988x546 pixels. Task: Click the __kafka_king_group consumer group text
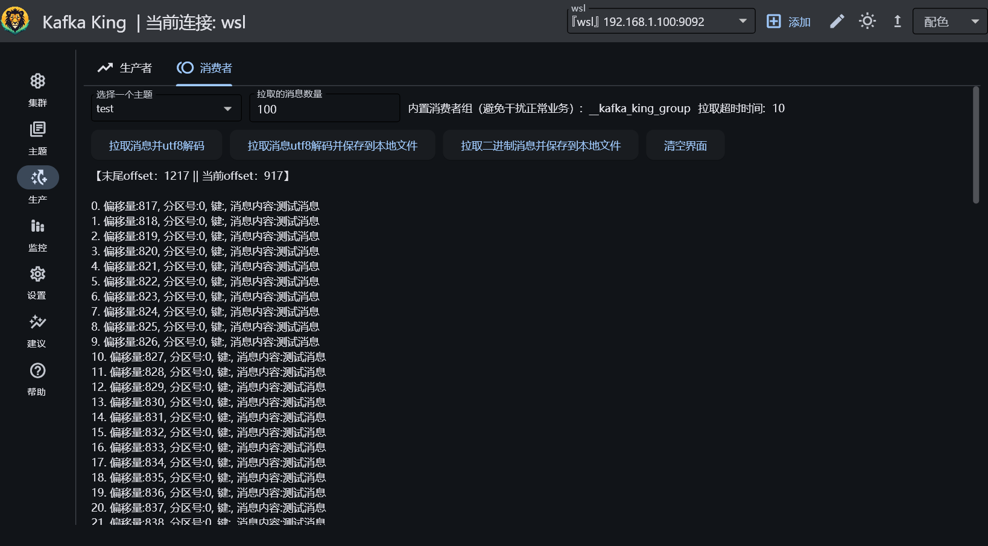pyautogui.click(x=640, y=109)
